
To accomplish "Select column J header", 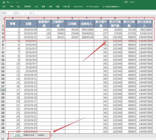I will (144, 18).
